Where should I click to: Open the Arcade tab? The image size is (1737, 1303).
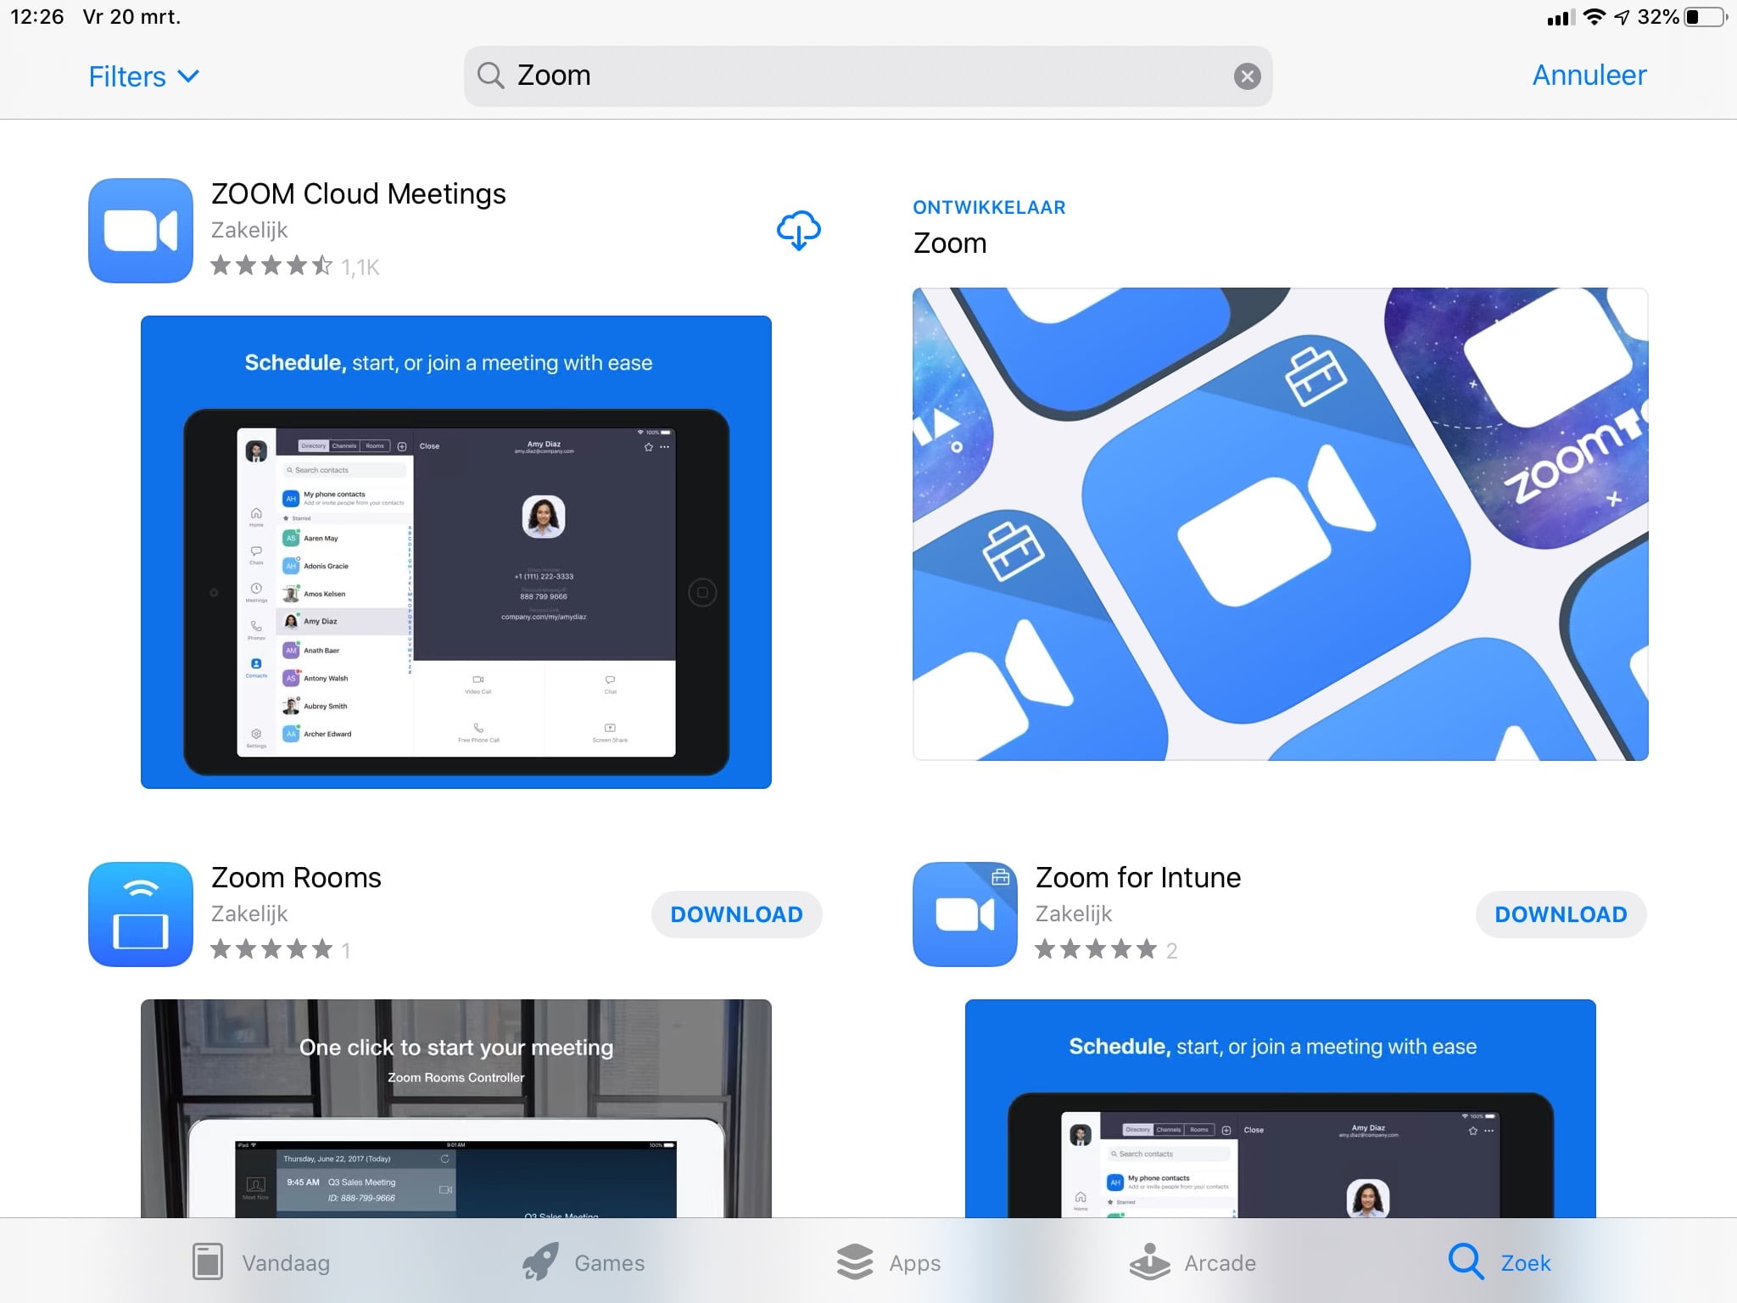coord(1192,1262)
